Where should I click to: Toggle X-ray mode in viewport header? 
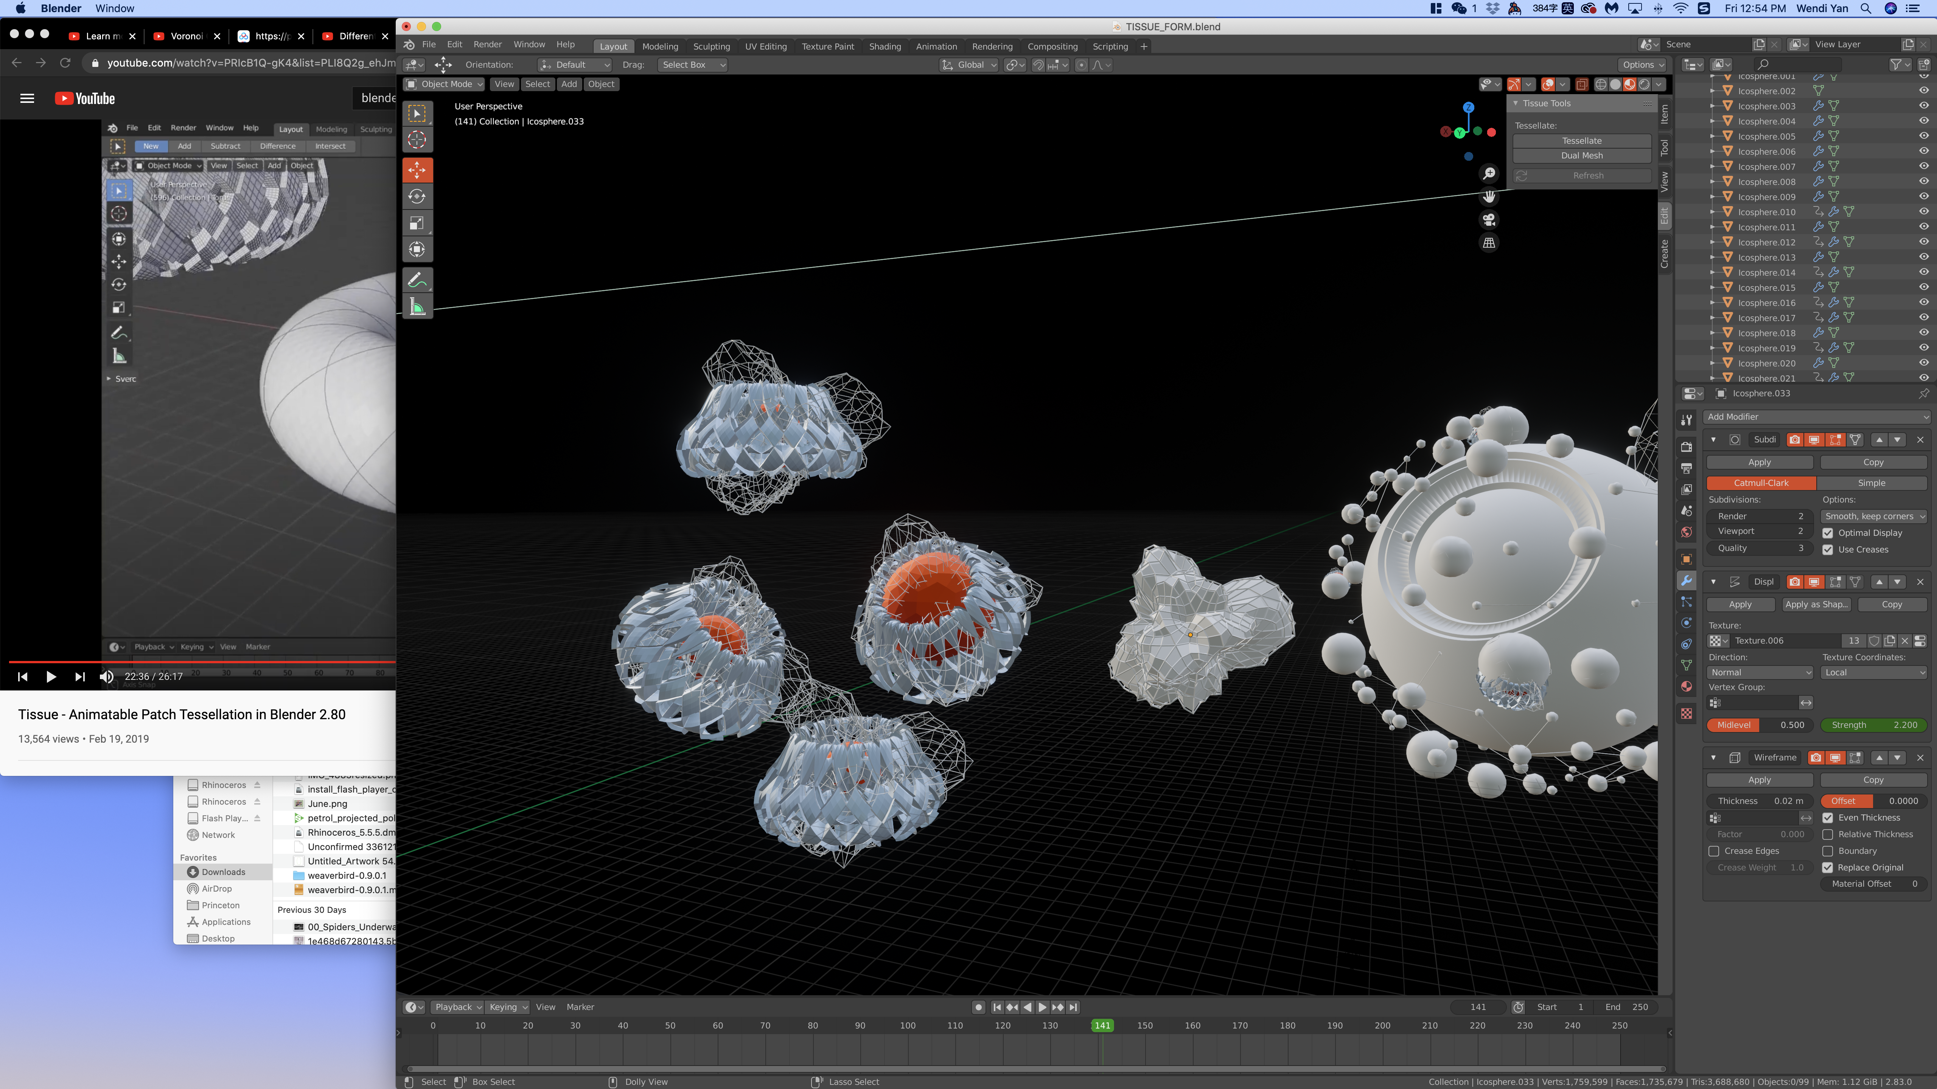point(1581,84)
